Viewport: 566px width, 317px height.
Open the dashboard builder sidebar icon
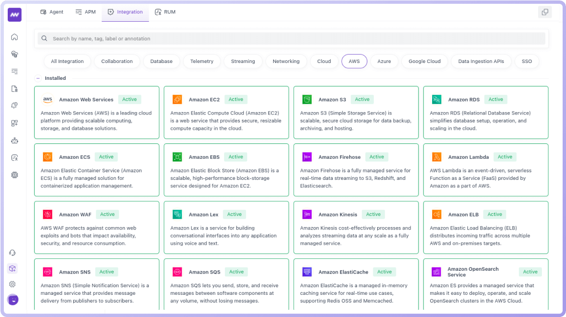[14, 123]
